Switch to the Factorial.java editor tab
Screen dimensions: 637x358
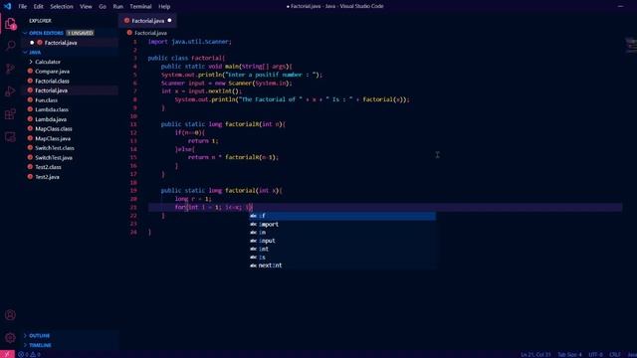click(148, 21)
